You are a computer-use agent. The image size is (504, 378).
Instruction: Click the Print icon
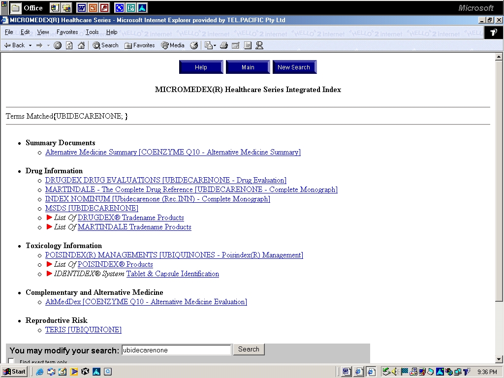tap(224, 45)
